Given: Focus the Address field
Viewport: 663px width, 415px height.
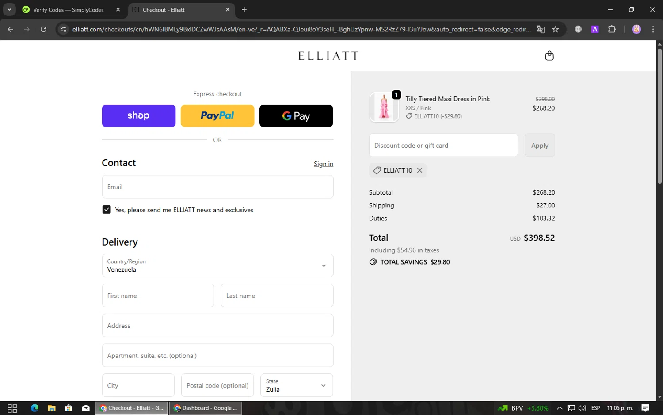Looking at the screenshot, I should click(x=217, y=326).
